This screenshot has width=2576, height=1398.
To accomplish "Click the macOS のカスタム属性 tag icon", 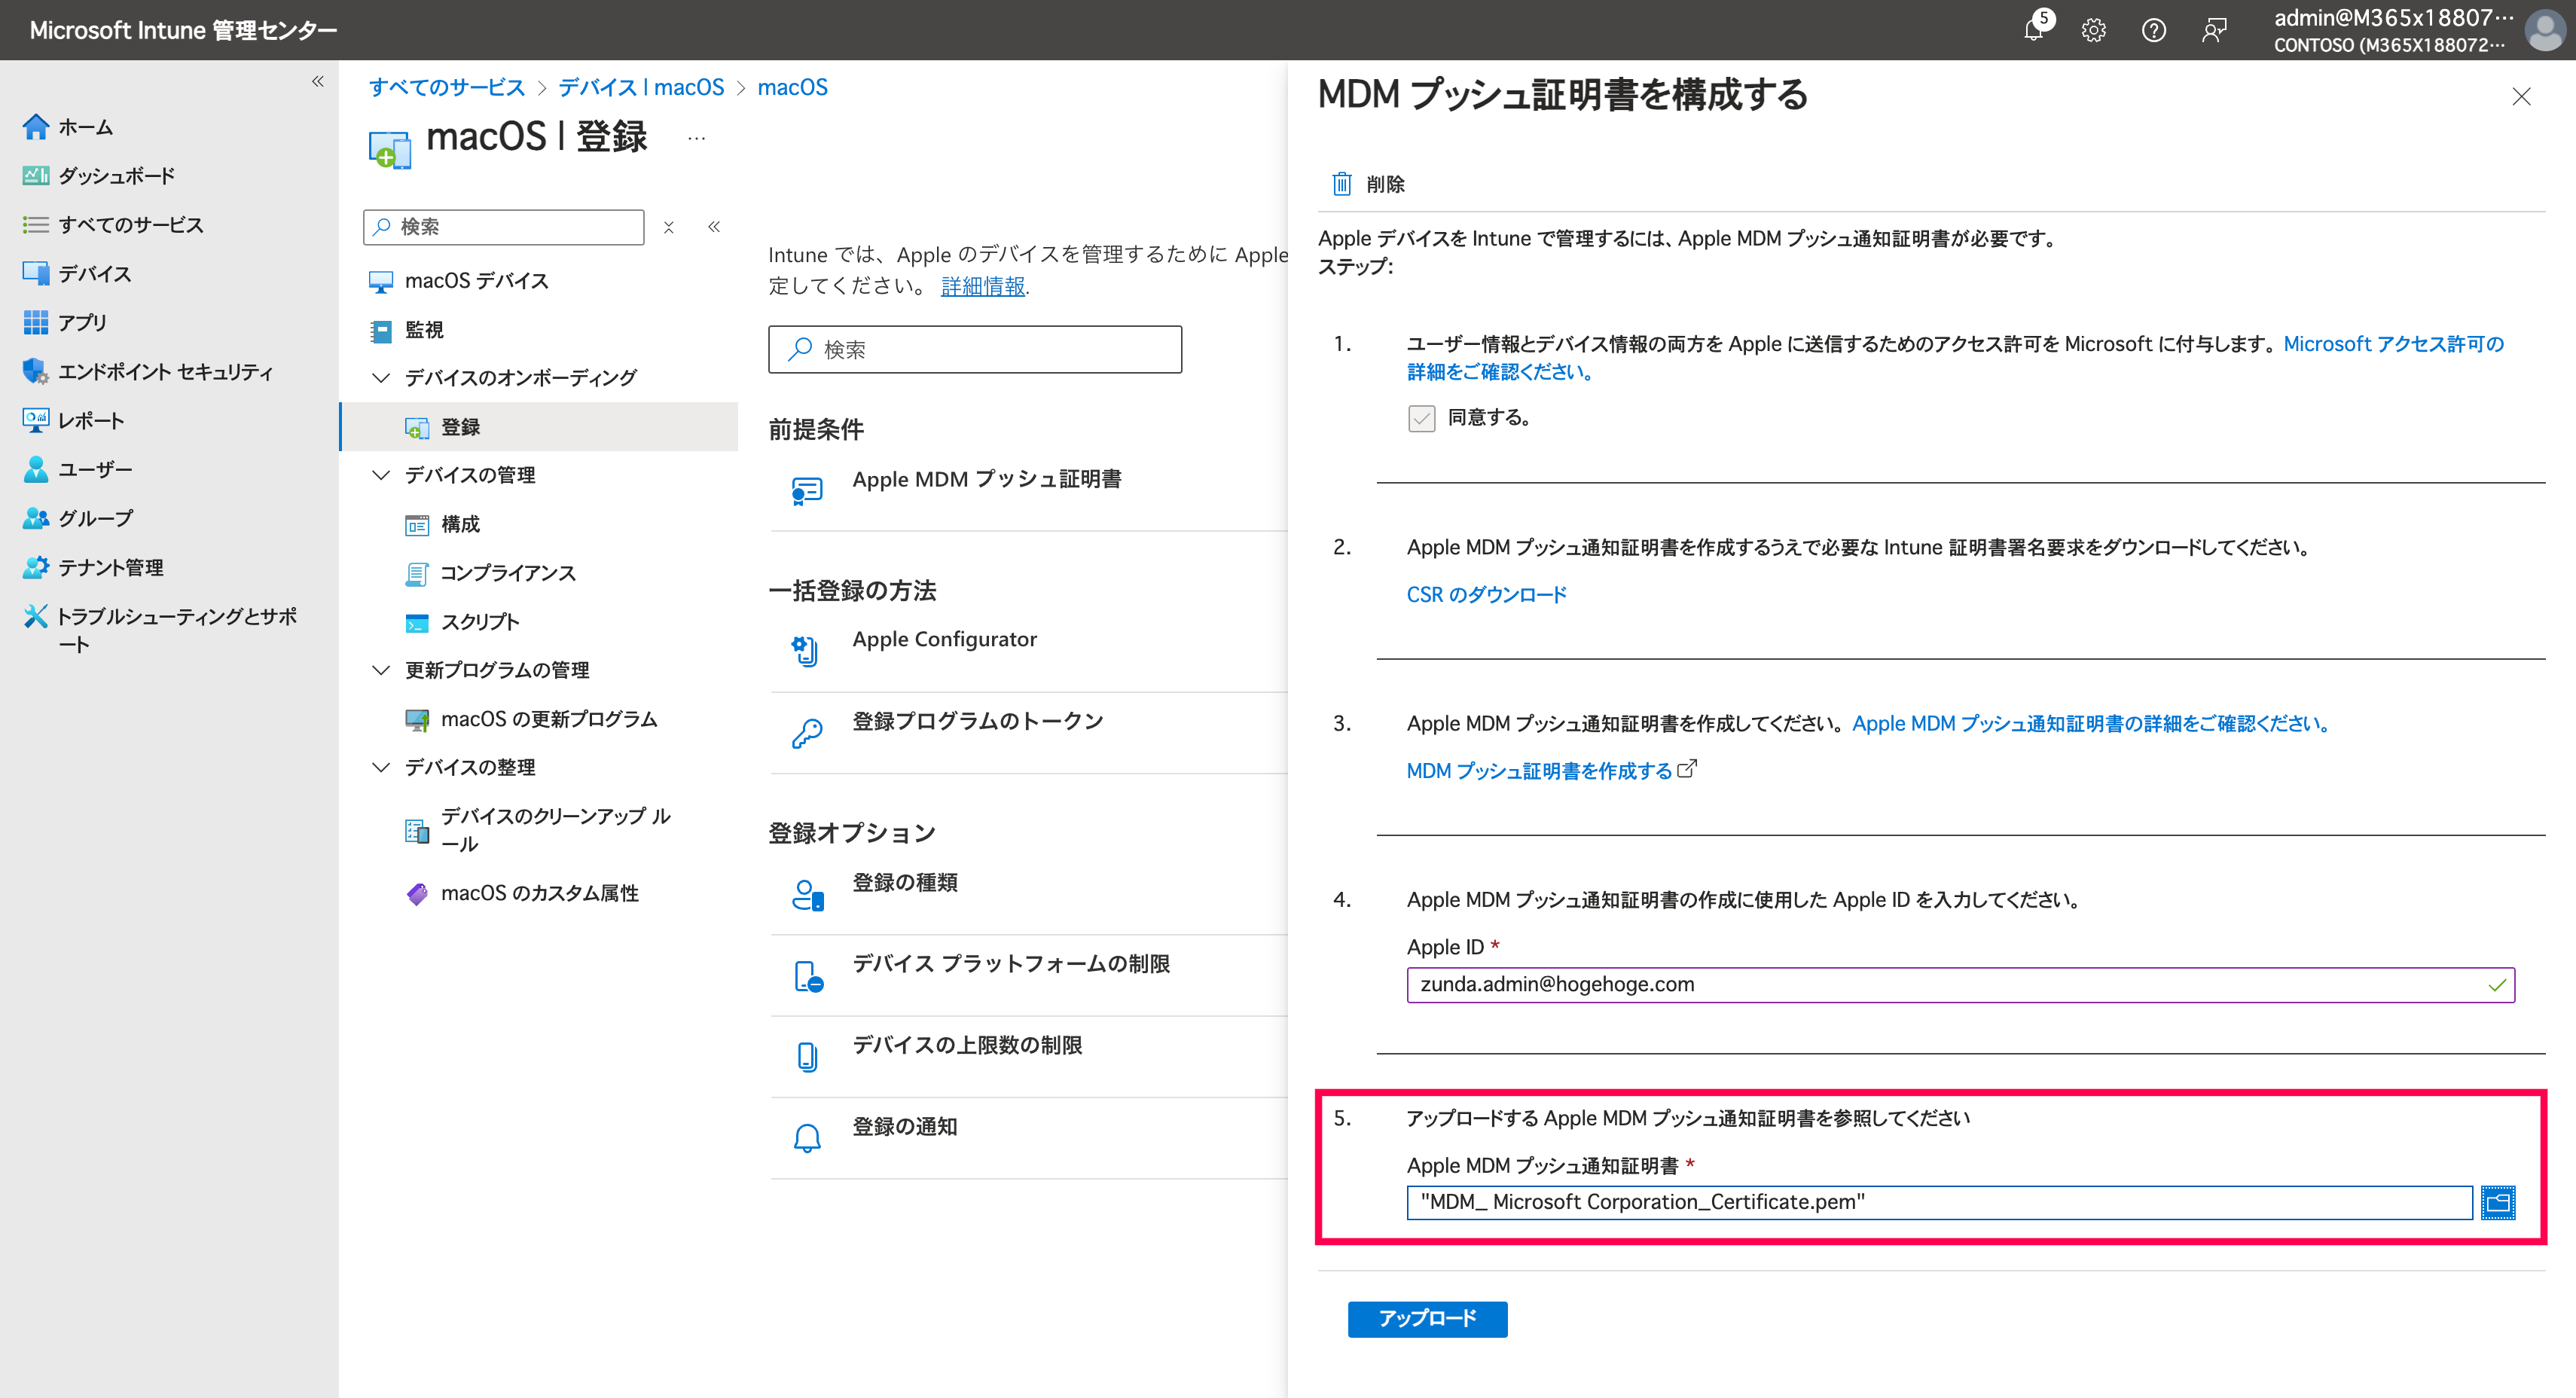I will coord(416,893).
